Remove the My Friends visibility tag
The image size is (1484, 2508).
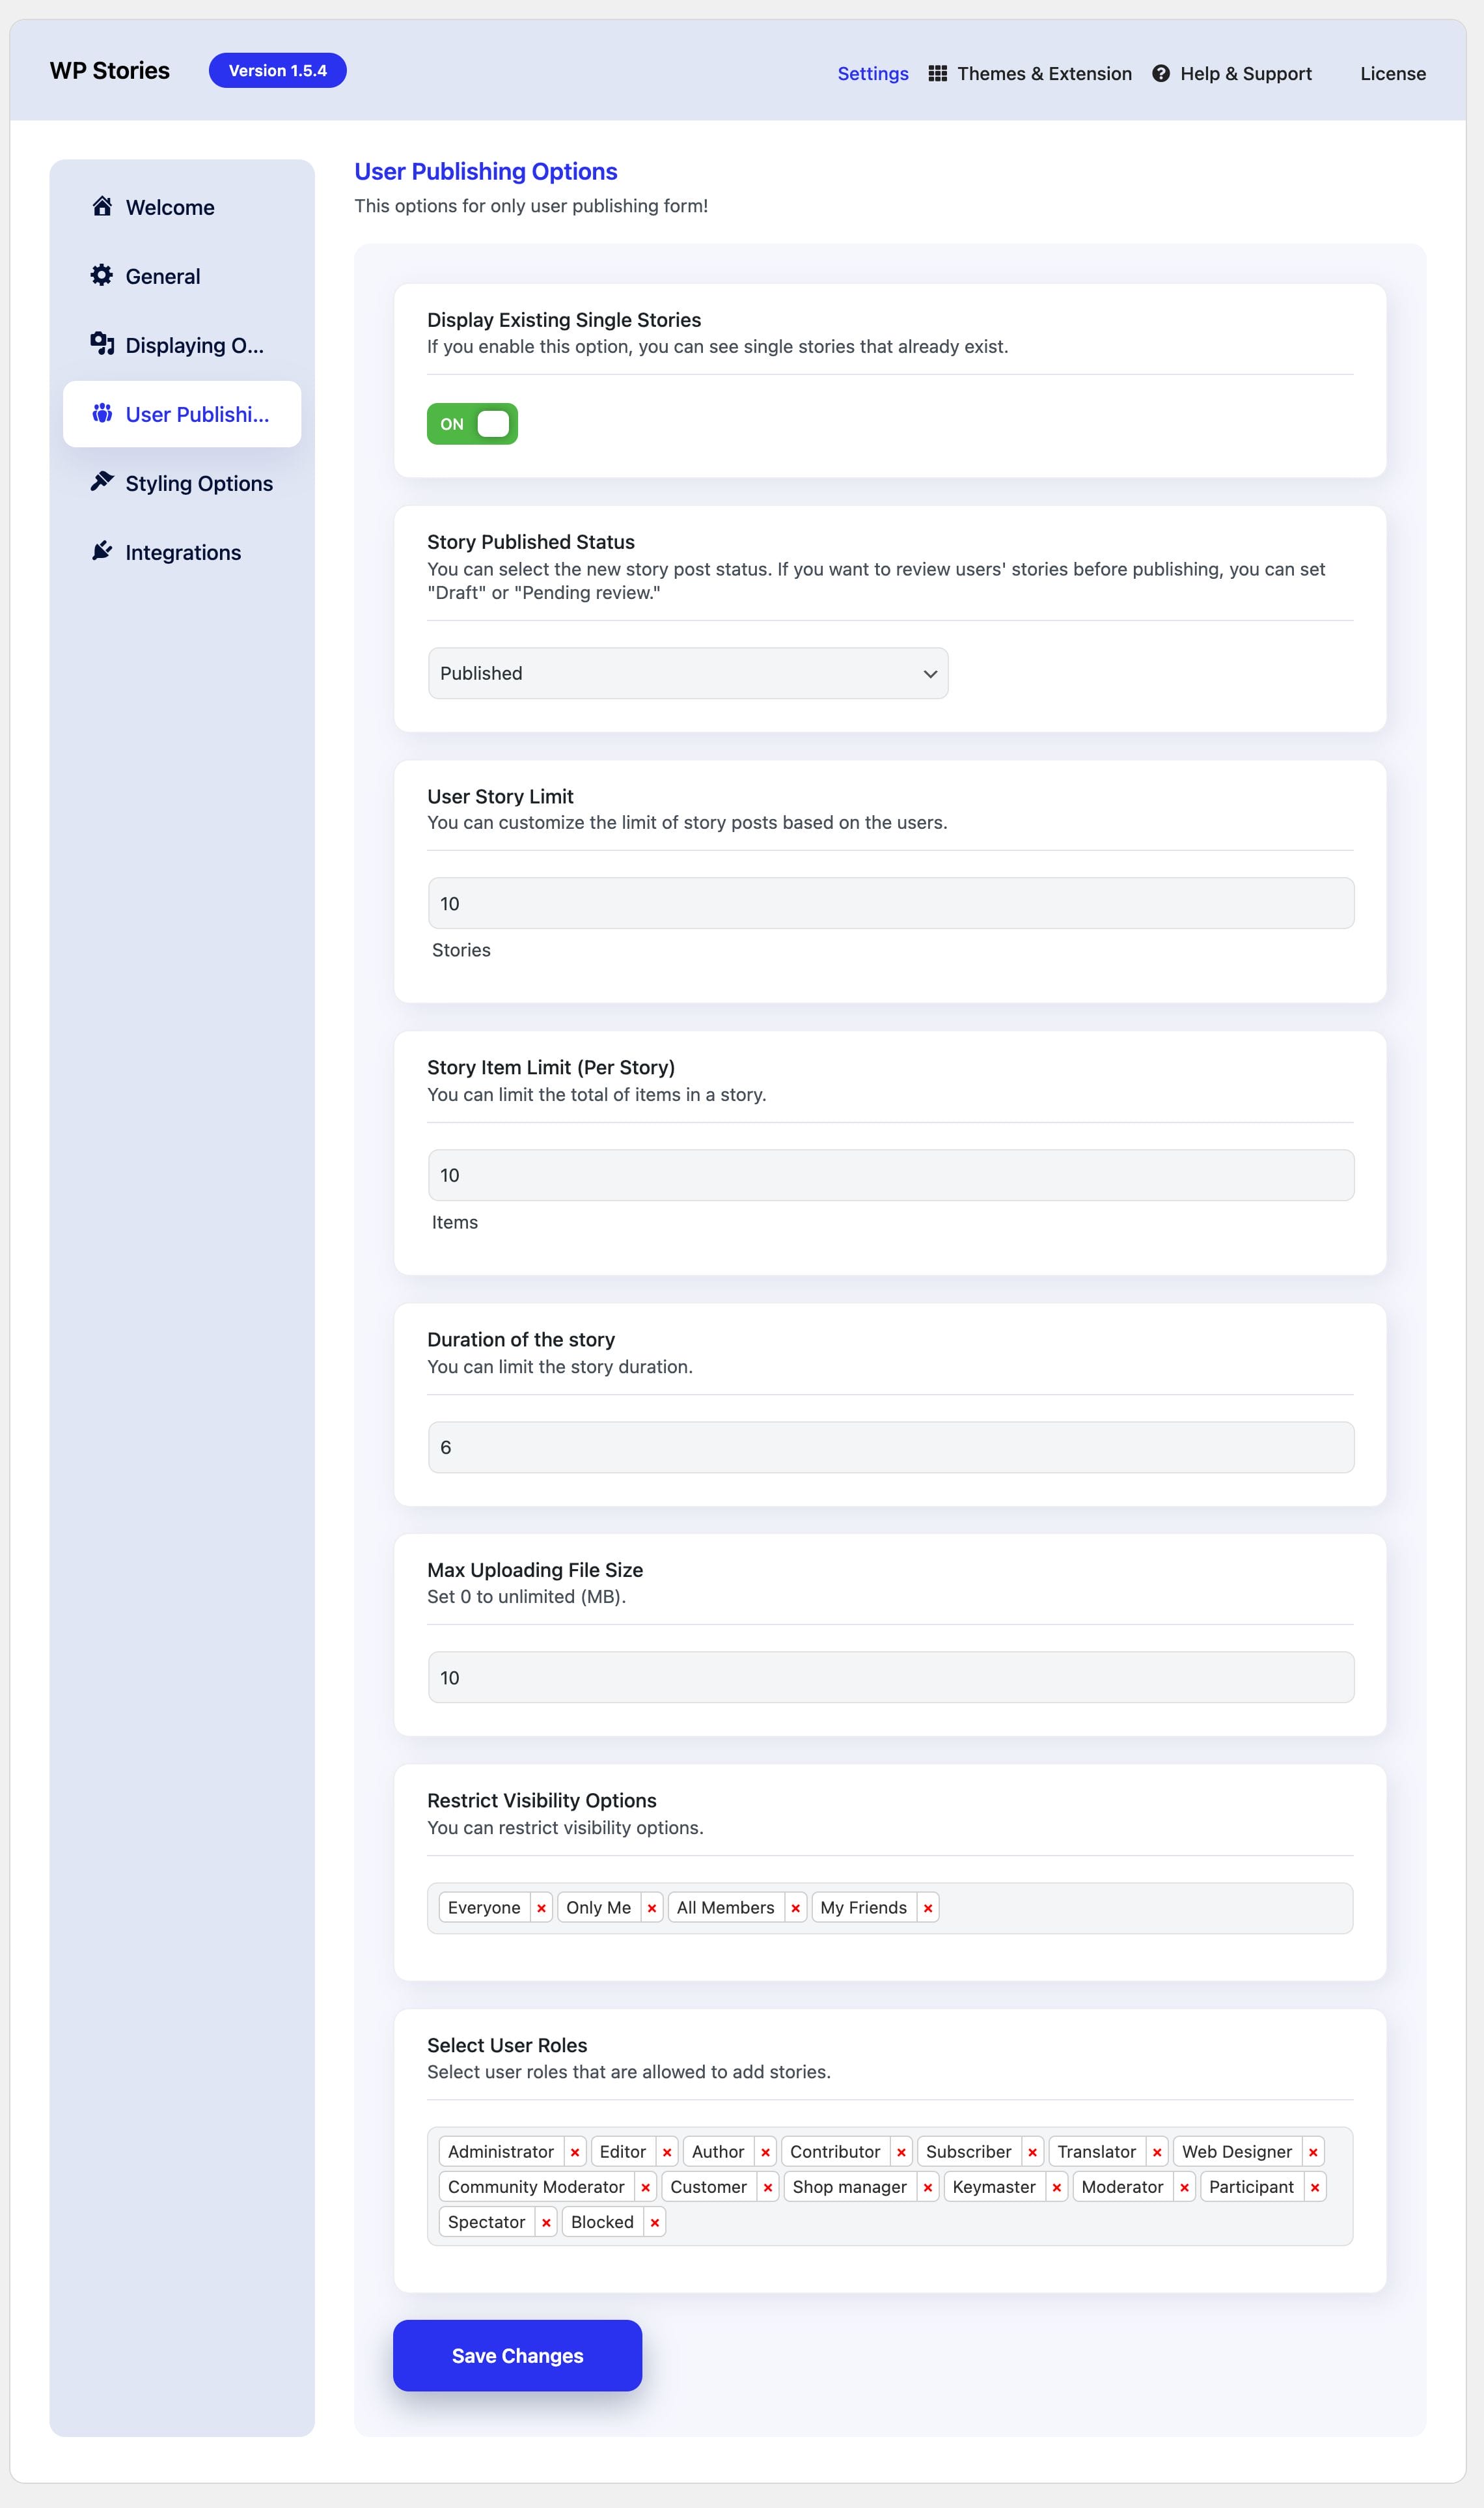tap(928, 1908)
